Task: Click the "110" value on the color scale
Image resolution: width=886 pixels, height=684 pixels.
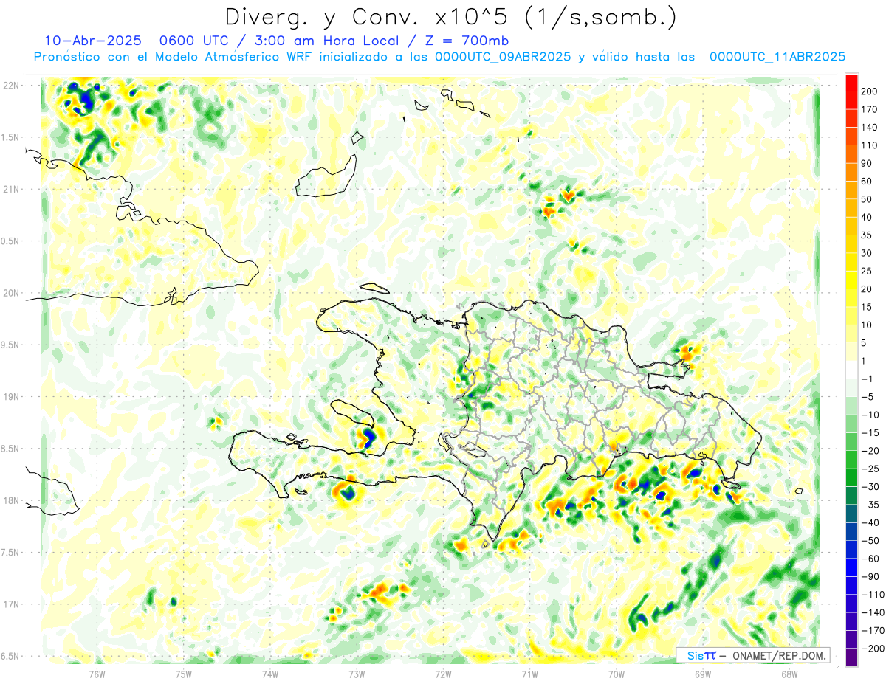Action: pos(869,145)
